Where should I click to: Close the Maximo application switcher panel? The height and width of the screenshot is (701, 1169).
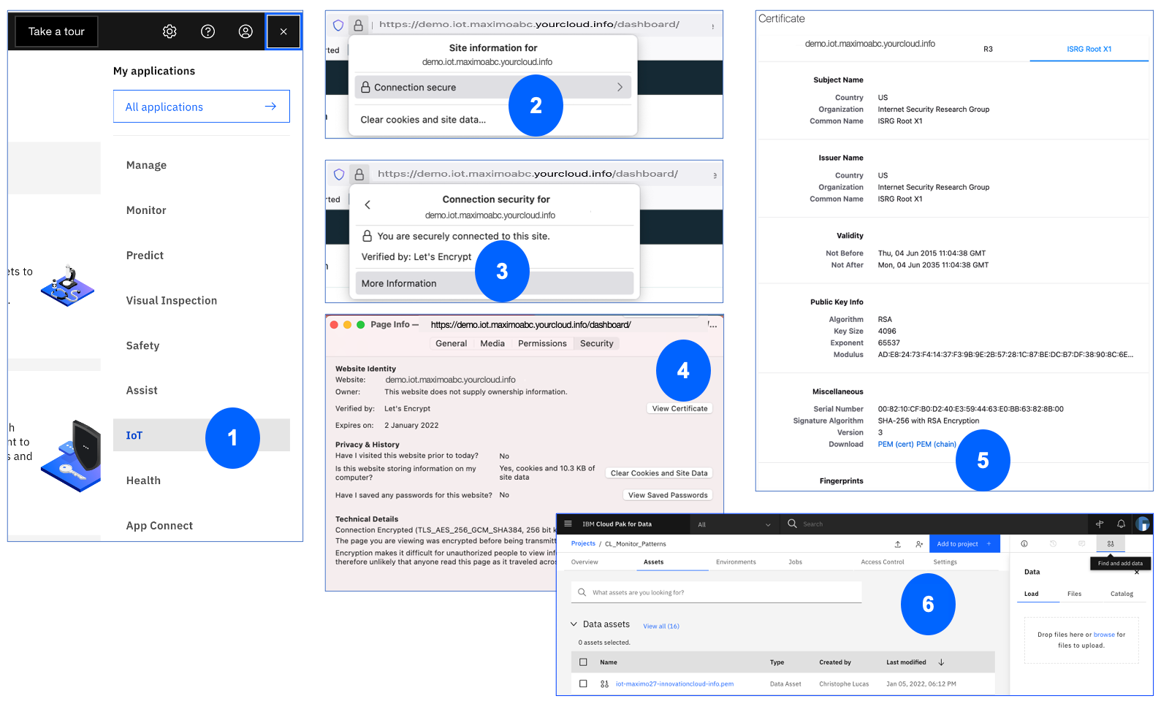click(x=283, y=31)
